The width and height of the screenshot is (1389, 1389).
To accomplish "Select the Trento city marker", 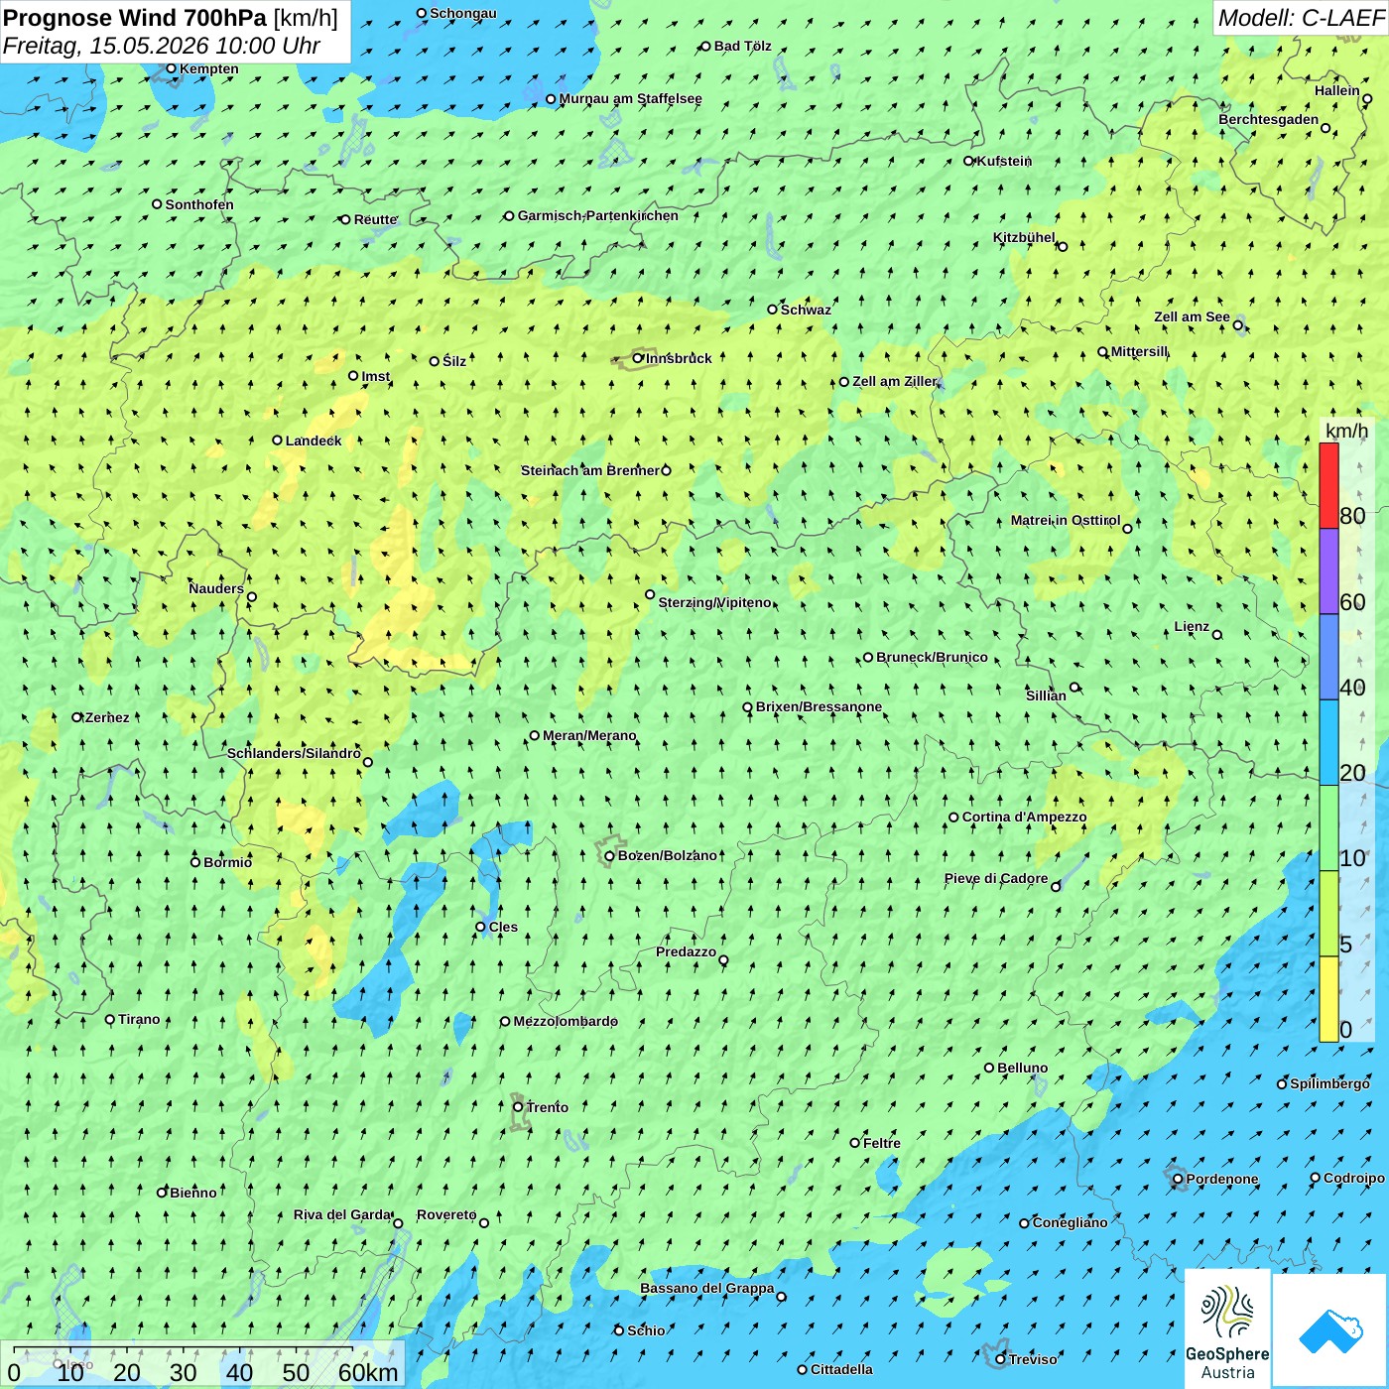I will coord(518,1106).
